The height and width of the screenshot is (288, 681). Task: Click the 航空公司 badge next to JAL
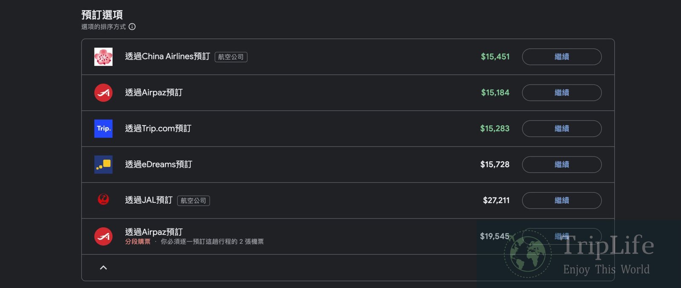(194, 200)
